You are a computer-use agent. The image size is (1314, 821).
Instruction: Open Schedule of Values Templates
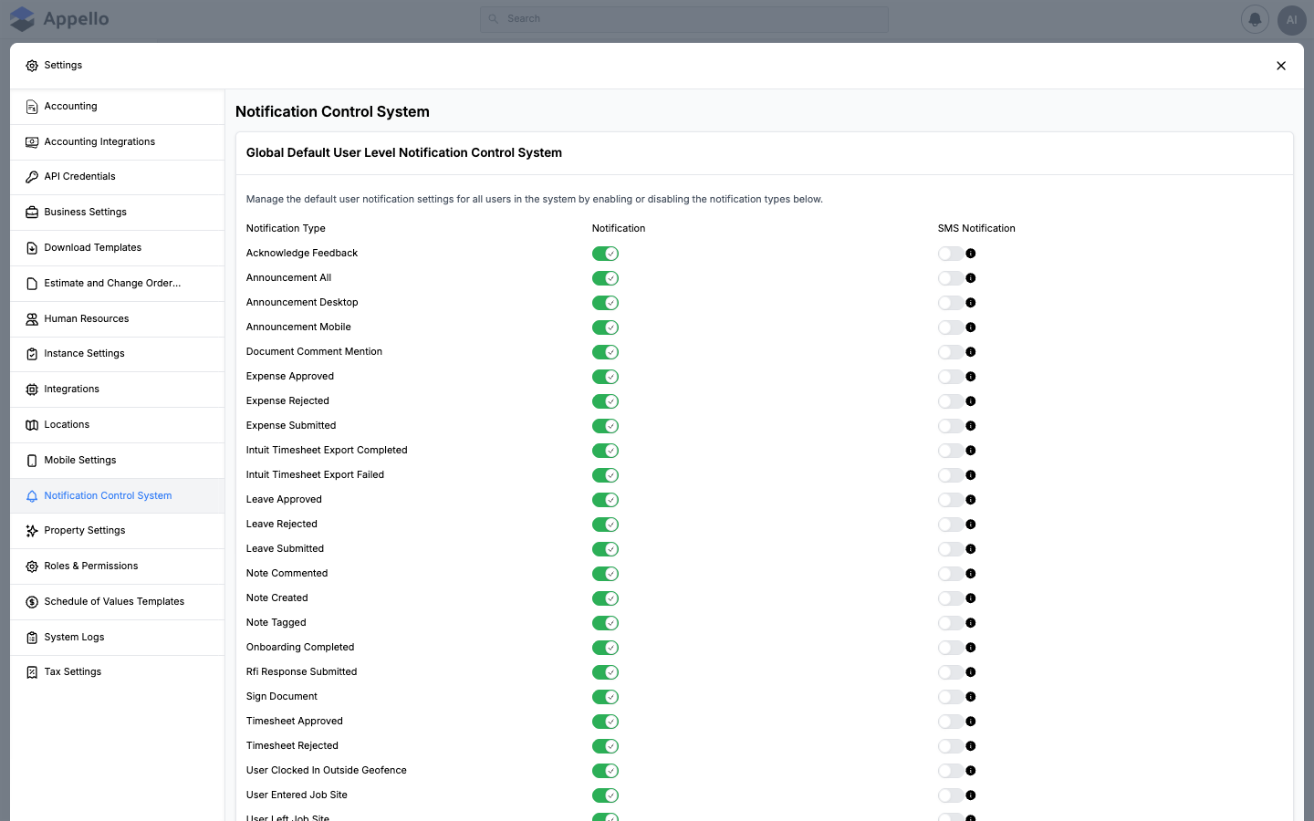point(117,602)
